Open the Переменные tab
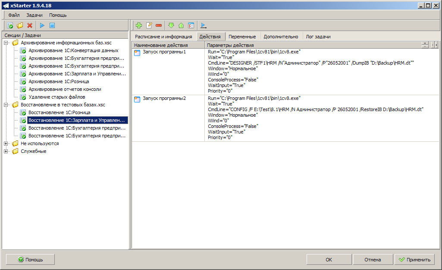 242,37
